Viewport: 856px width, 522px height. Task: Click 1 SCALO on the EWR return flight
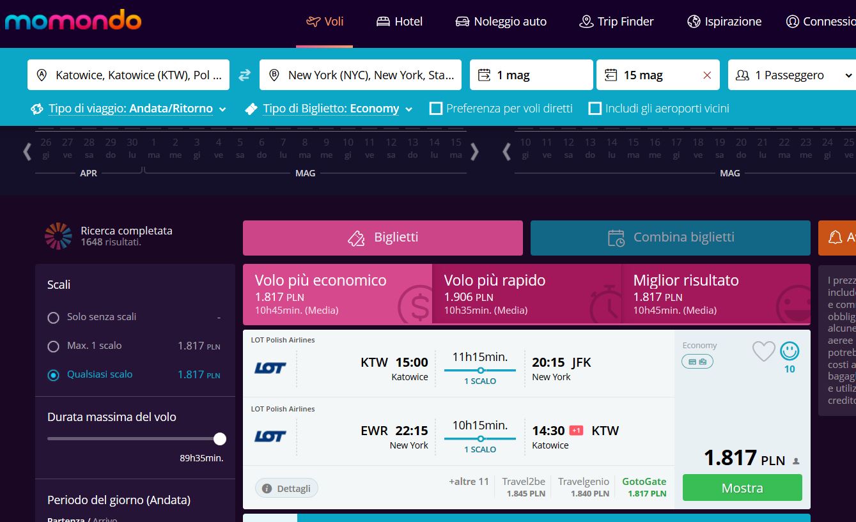coord(480,449)
